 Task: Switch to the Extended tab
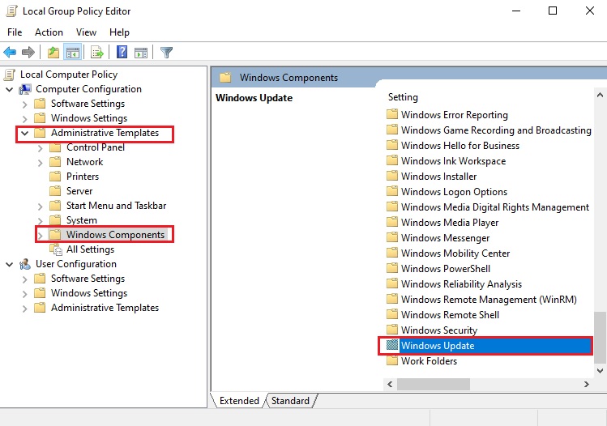pyautogui.click(x=239, y=400)
